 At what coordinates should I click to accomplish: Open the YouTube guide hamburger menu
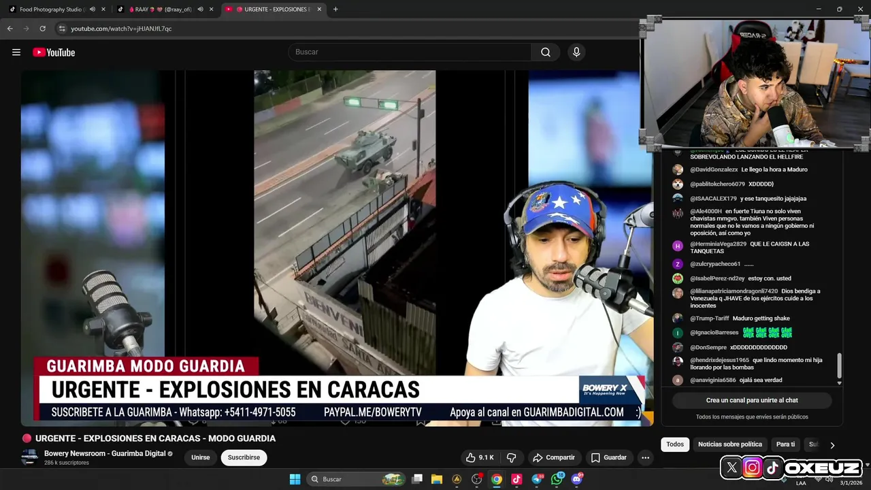(x=16, y=52)
